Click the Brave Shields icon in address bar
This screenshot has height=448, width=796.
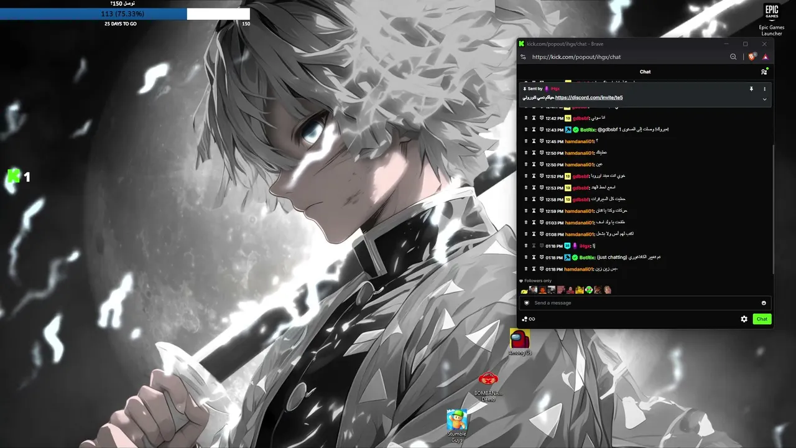752,57
